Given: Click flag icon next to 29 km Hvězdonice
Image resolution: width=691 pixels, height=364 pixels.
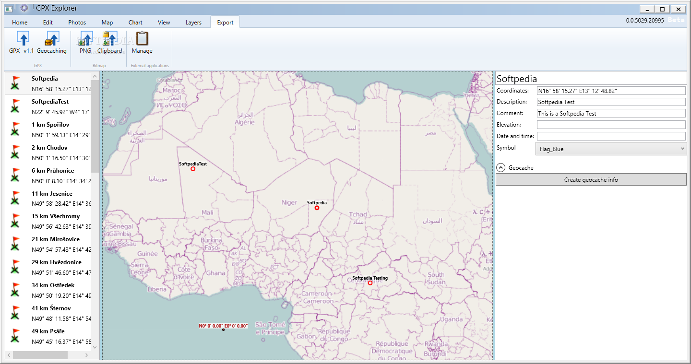Looking at the screenshot, I should pyautogui.click(x=16, y=267).
